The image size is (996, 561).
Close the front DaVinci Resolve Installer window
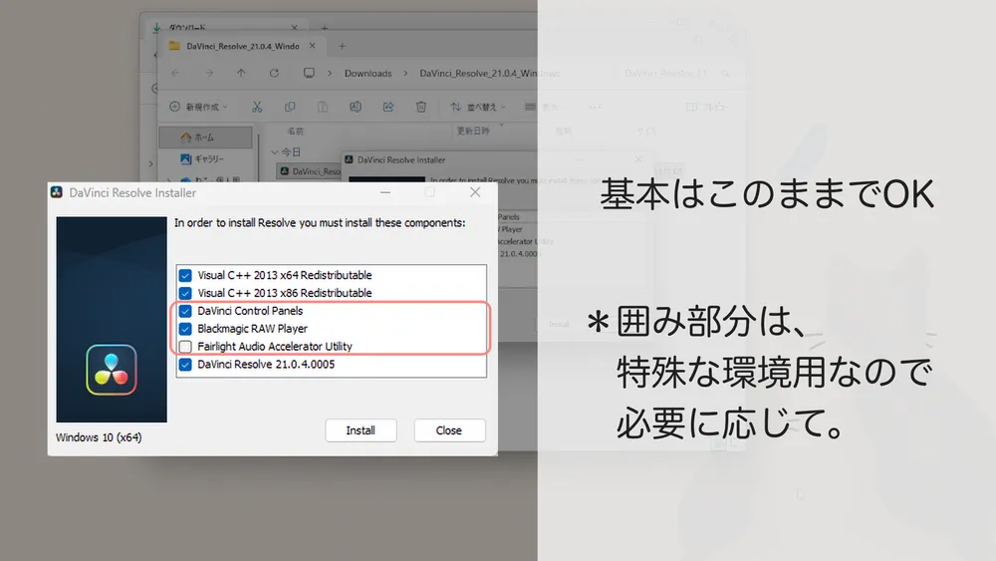475,192
